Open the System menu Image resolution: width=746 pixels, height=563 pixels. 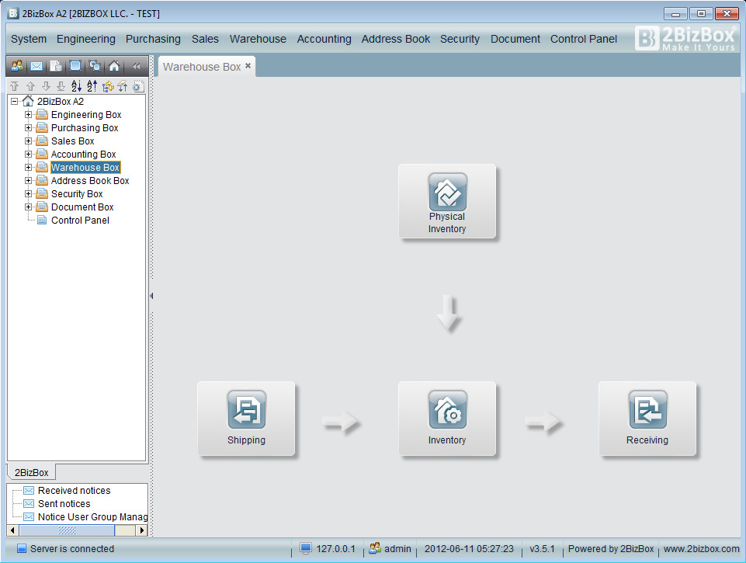tap(29, 39)
